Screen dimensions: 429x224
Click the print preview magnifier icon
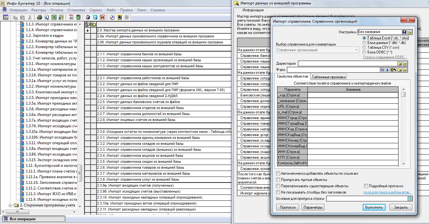[x=47, y=18]
